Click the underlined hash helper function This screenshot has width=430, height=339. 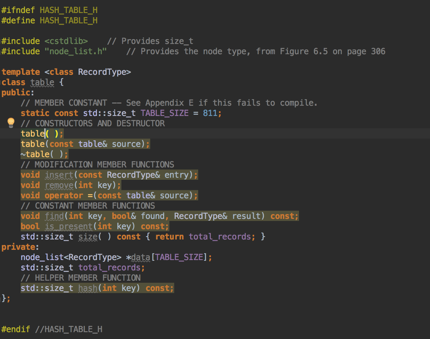87,288
